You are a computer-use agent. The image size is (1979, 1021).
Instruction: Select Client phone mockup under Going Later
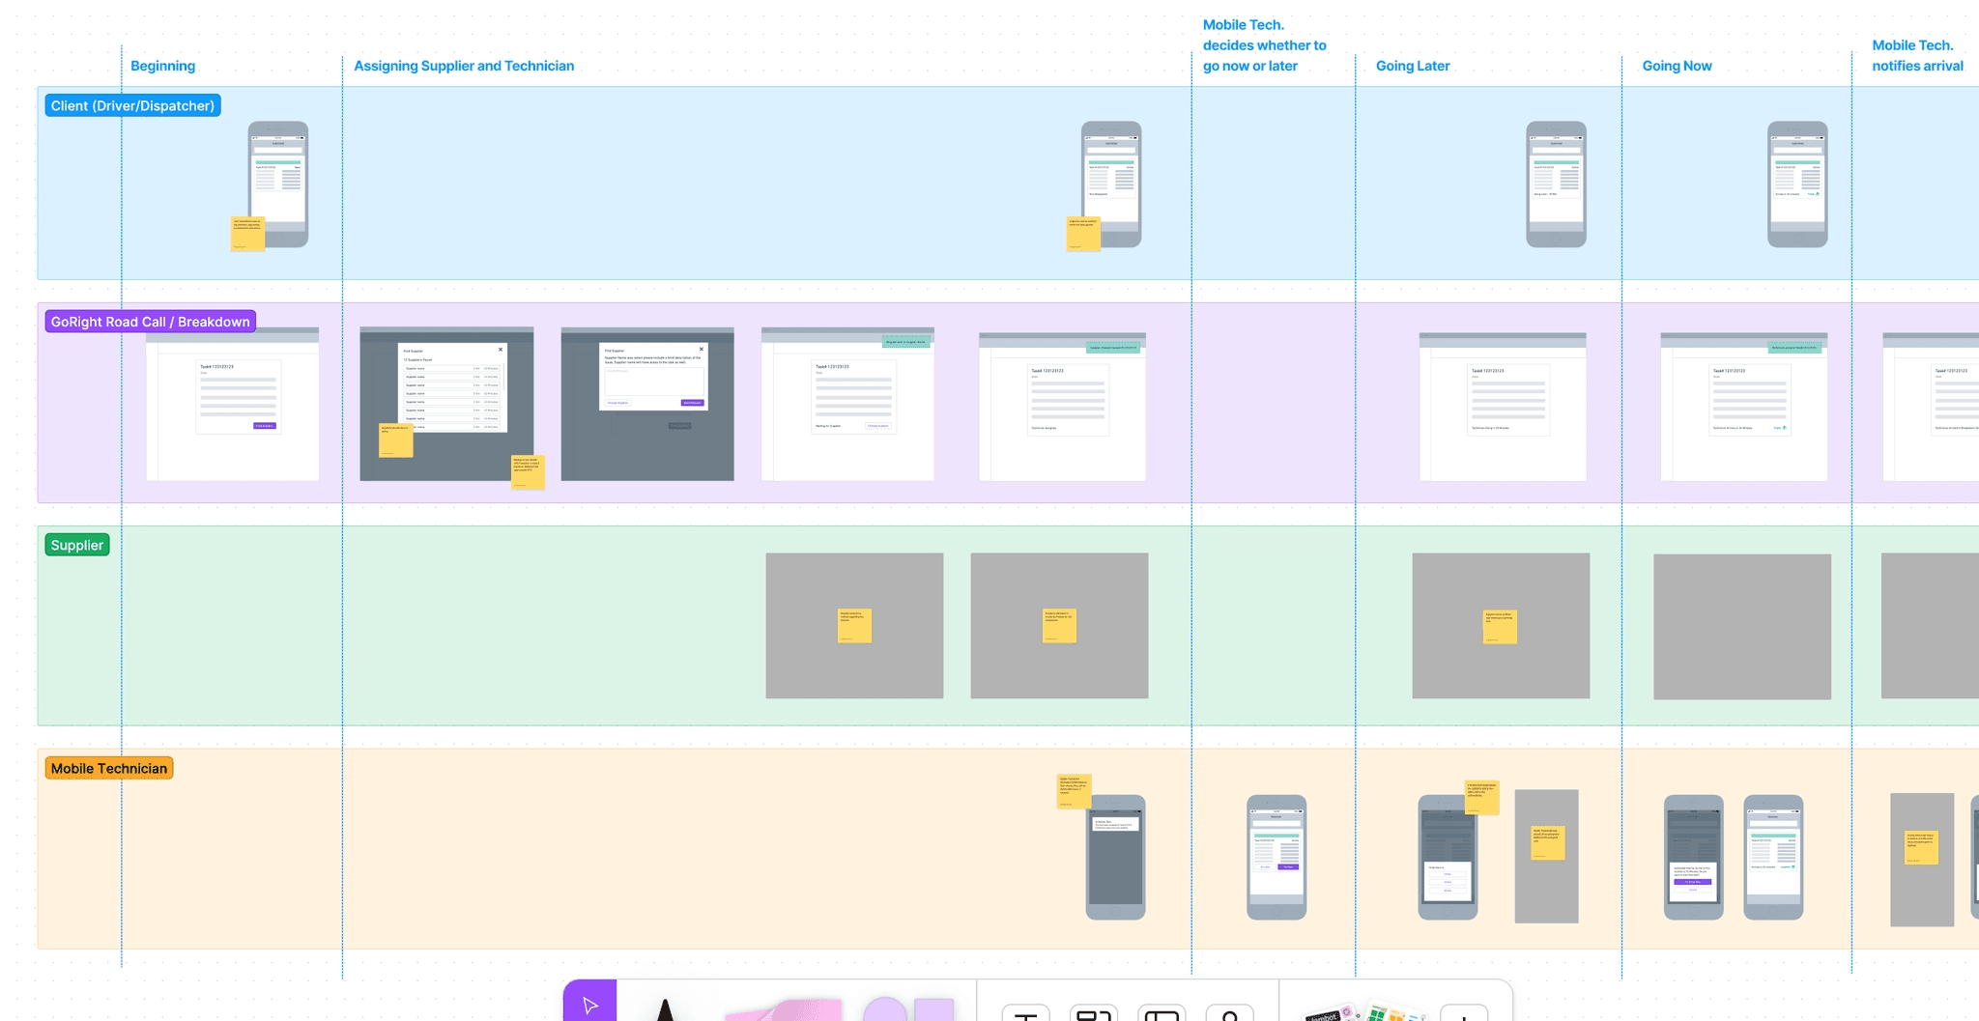[1556, 184]
